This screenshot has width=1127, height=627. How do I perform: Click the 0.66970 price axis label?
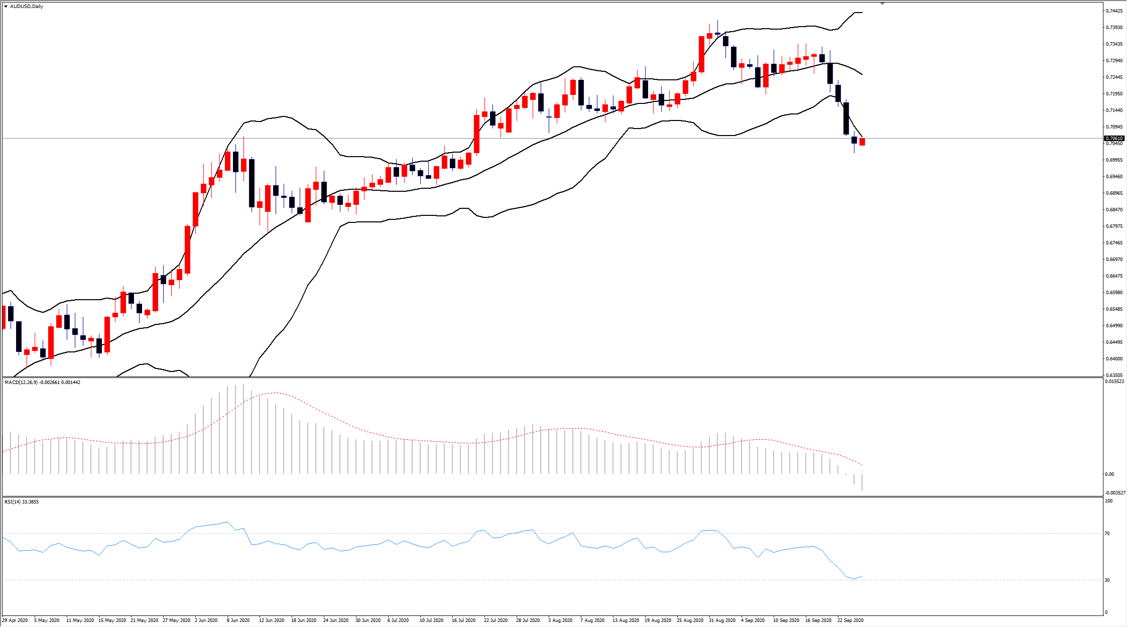(1113, 260)
